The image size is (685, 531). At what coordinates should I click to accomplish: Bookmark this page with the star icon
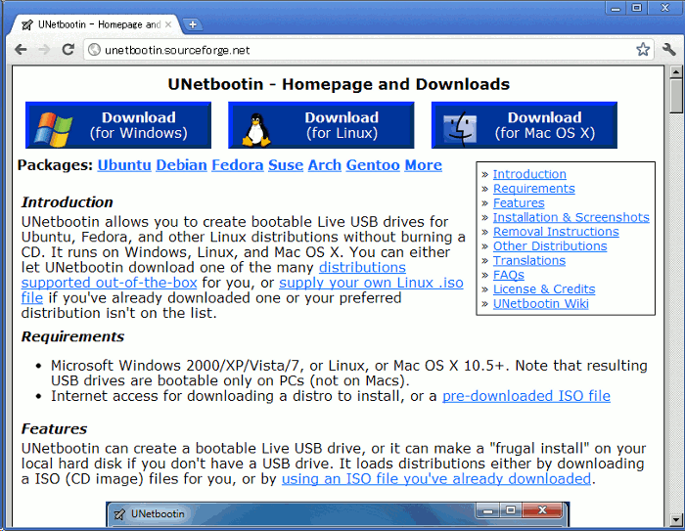tap(643, 50)
